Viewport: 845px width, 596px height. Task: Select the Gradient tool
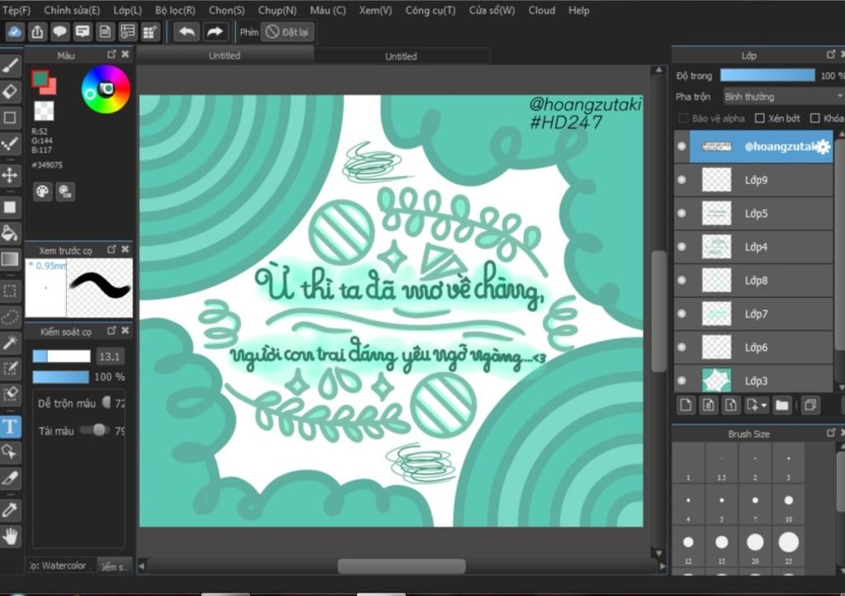(10, 259)
